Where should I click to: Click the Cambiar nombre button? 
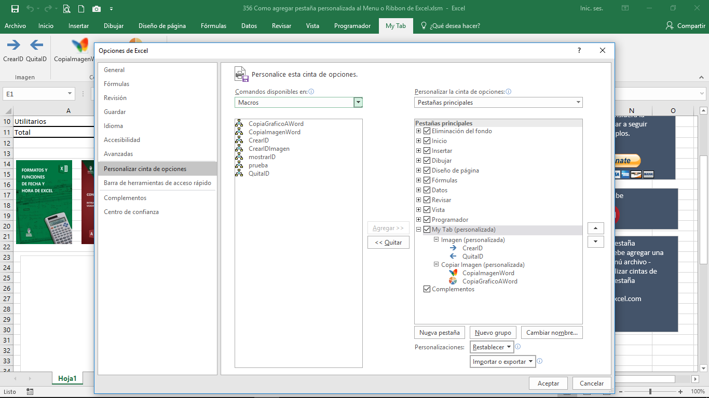point(552,333)
